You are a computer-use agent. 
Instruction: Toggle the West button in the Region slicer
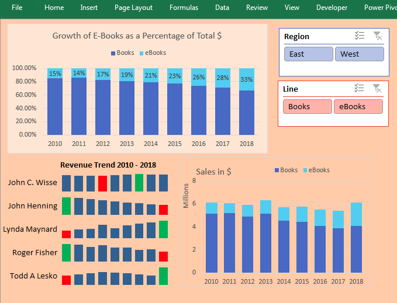pos(359,54)
